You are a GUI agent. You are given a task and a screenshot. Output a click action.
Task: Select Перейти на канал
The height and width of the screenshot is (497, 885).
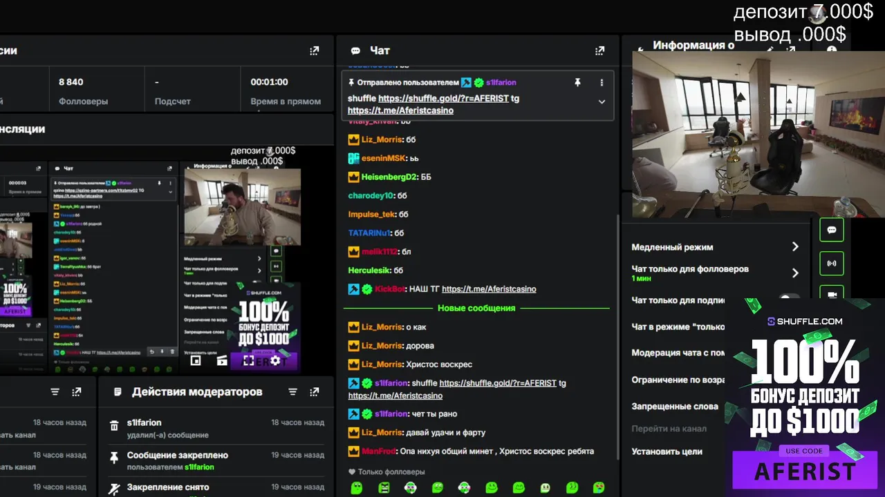669,429
